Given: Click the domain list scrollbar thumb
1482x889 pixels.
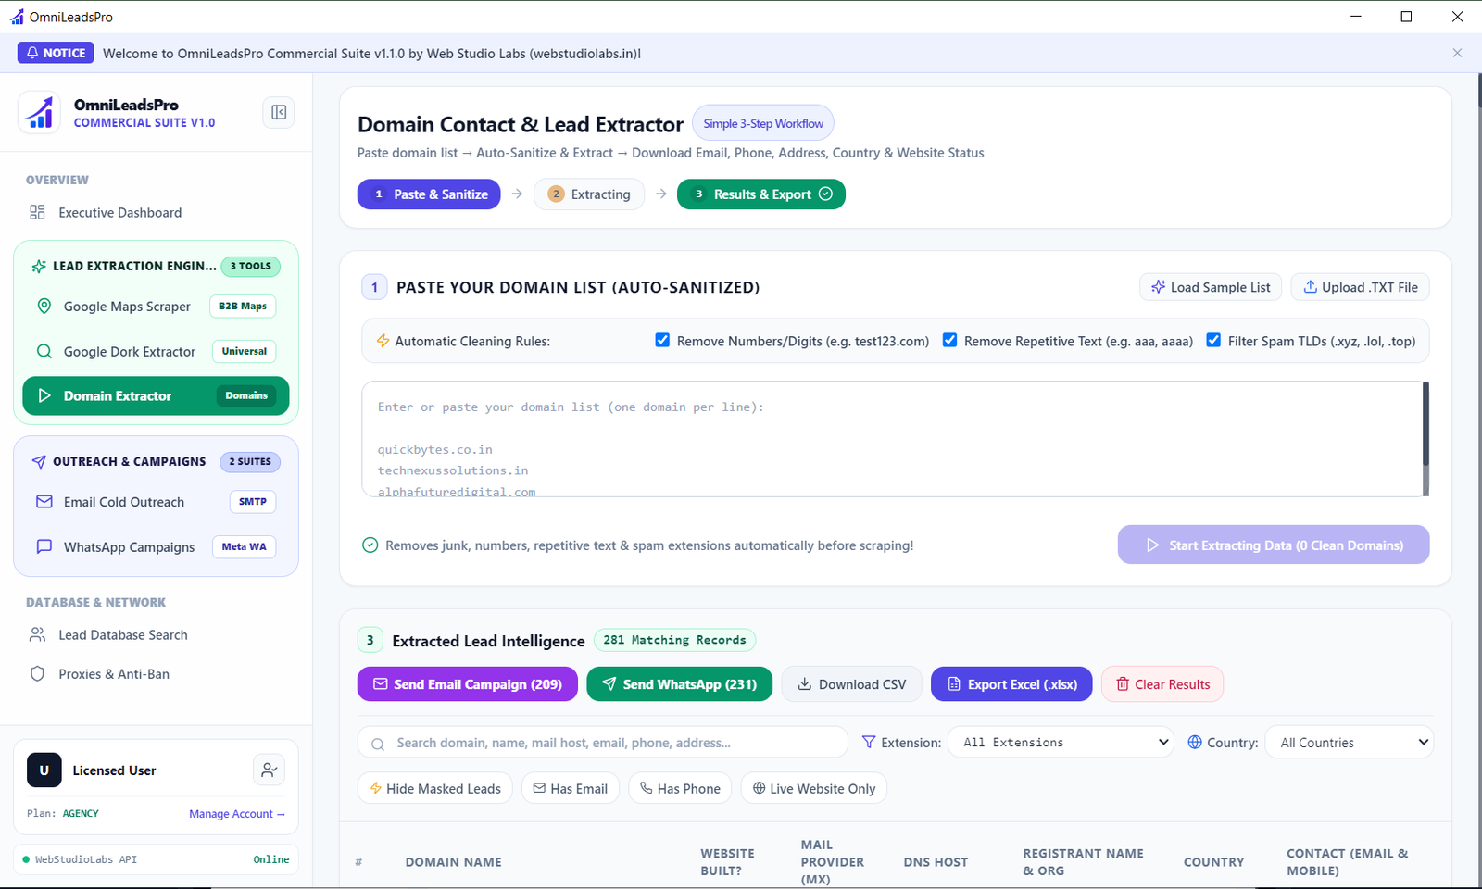Looking at the screenshot, I should pyautogui.click(x=1425, y=424).
